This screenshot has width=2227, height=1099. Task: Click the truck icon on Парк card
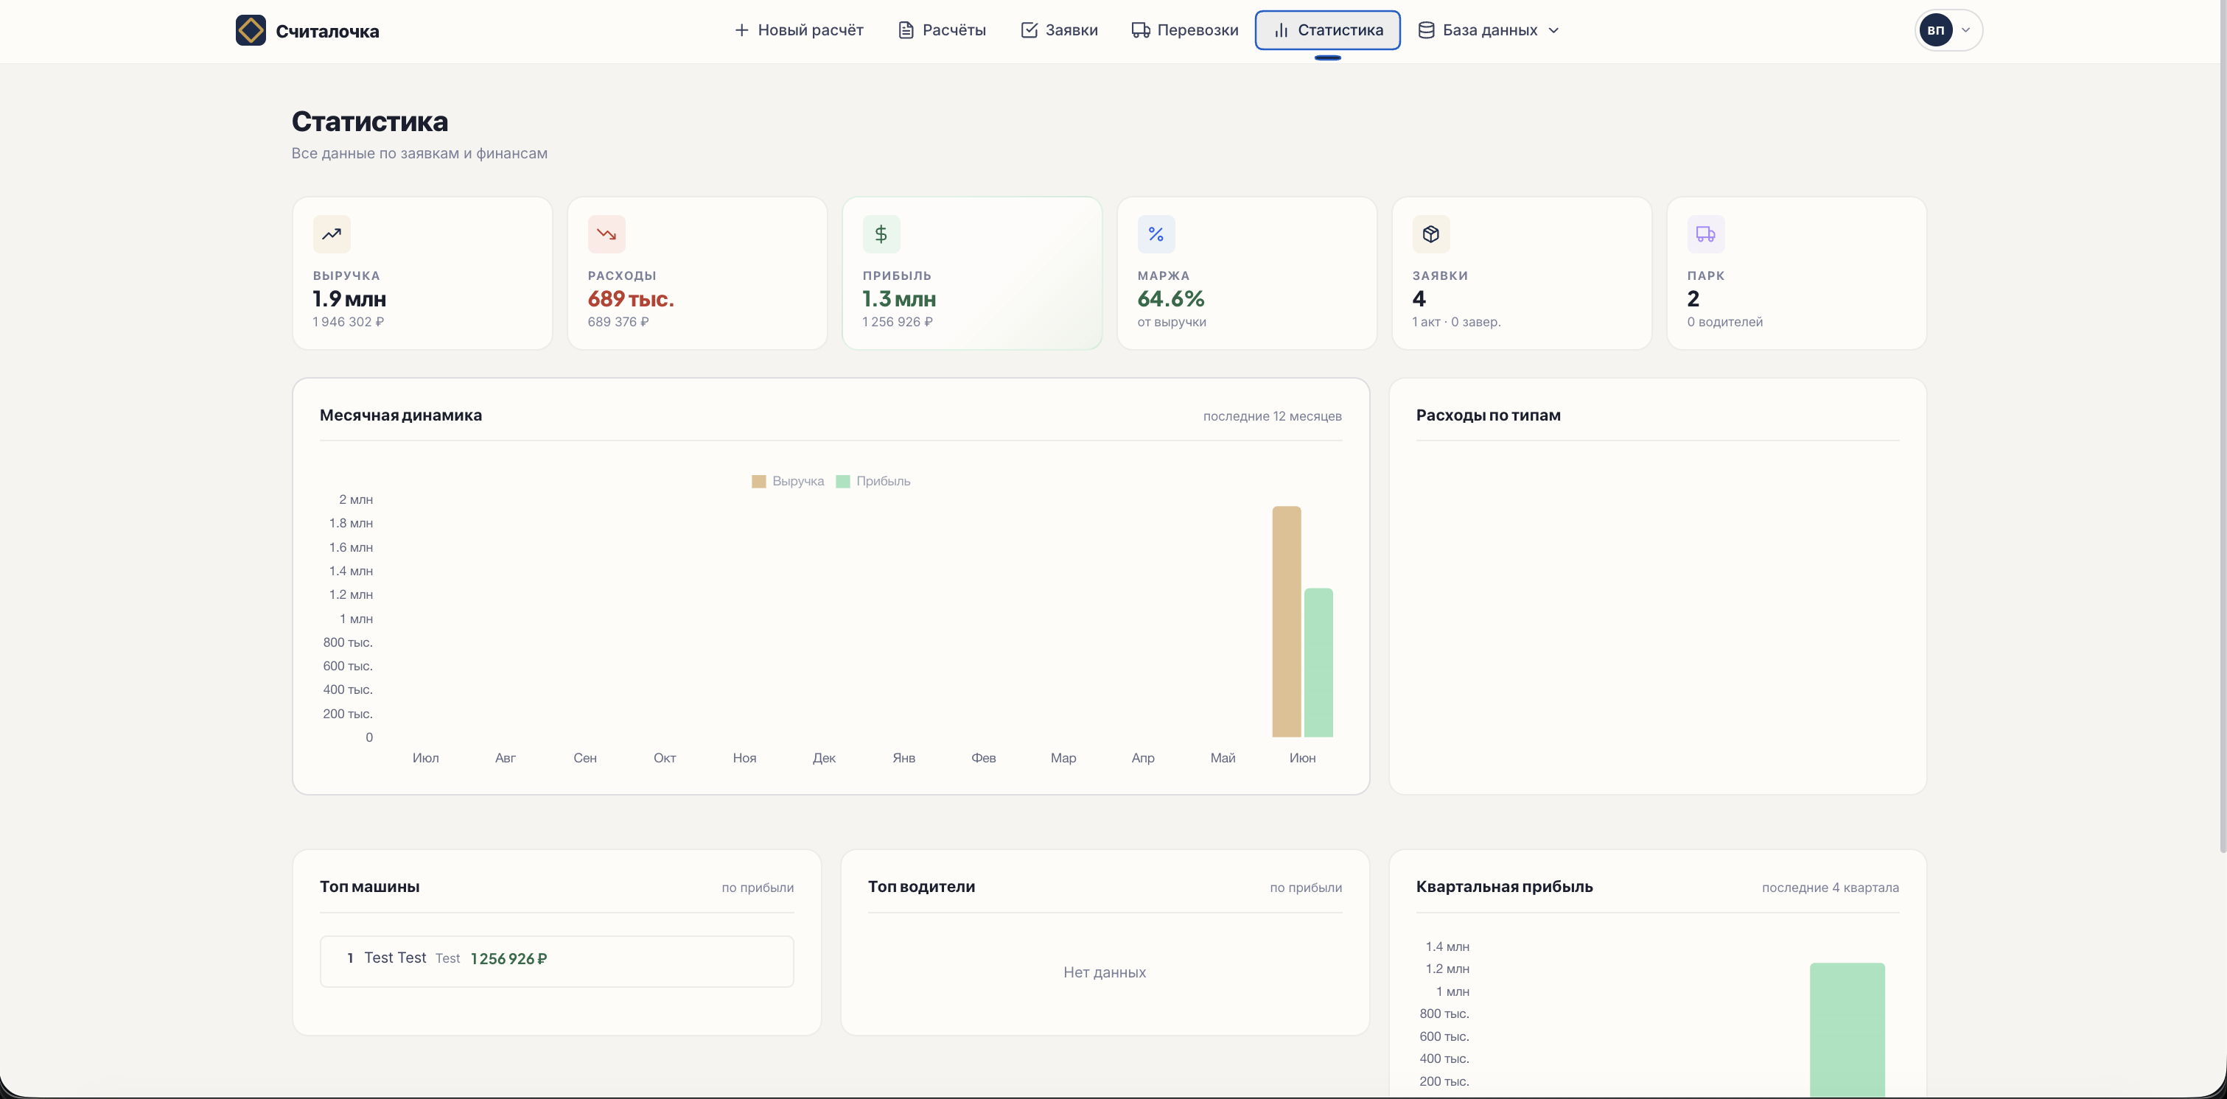pyautogui.click(x=1706, y=234)
